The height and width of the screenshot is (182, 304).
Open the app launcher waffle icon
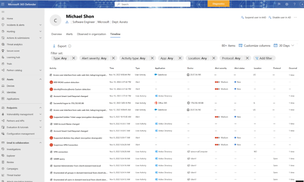pyautogui.click(x=3, y=4)
